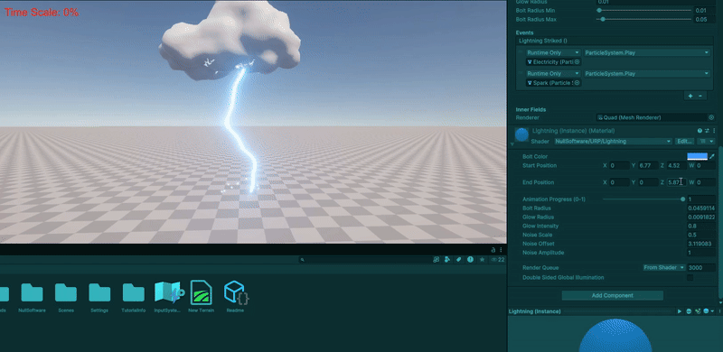Open the favorites star in project search

click(x=482, y=260)
